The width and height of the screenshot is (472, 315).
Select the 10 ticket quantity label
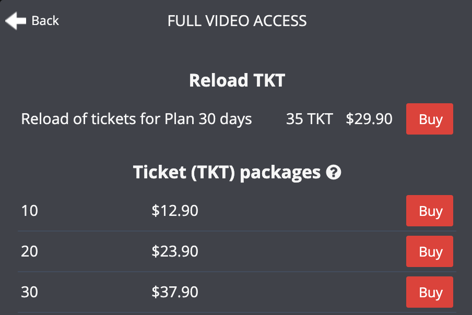[x=29, y=211]
